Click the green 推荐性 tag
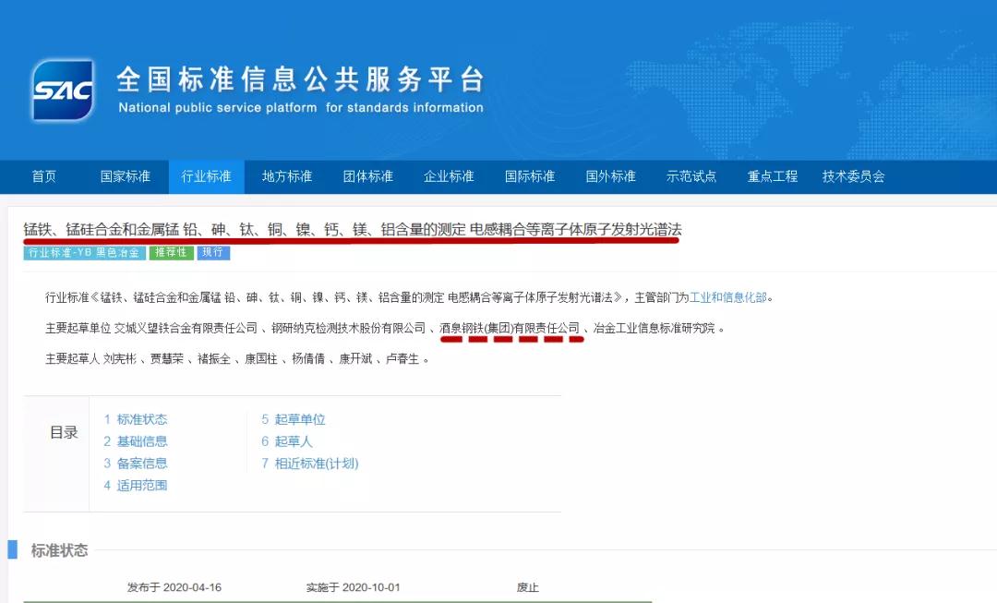997x603 pixels. [x=171, y=252]
